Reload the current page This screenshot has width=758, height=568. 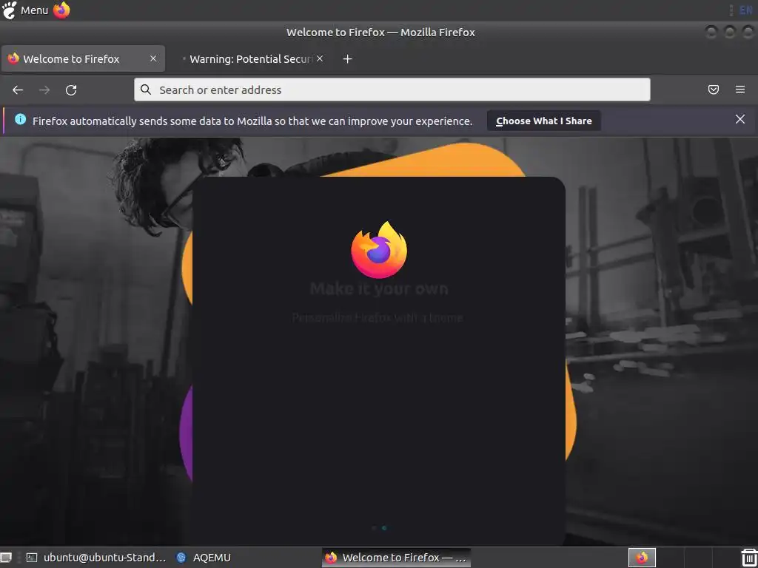[x=71, y=89]
